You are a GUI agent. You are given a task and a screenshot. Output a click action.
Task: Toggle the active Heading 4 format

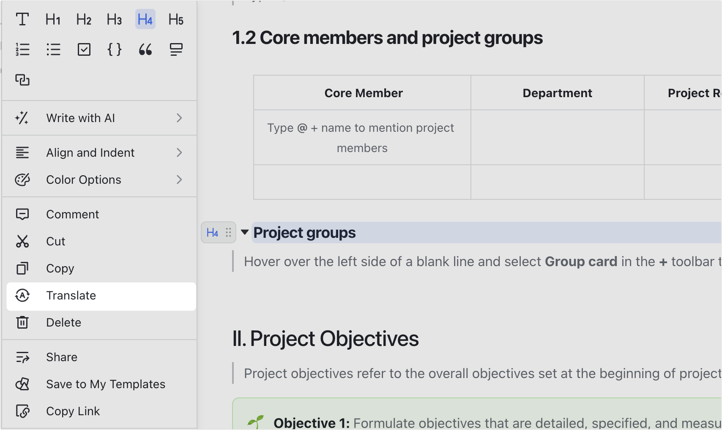[x=145, y=19]
